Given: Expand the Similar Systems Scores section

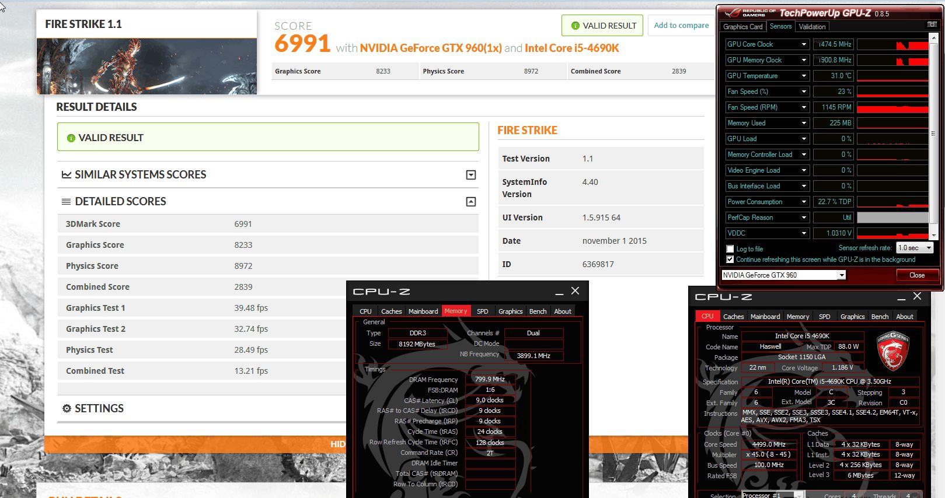Looking at the screenshot, I should [471, 175].
